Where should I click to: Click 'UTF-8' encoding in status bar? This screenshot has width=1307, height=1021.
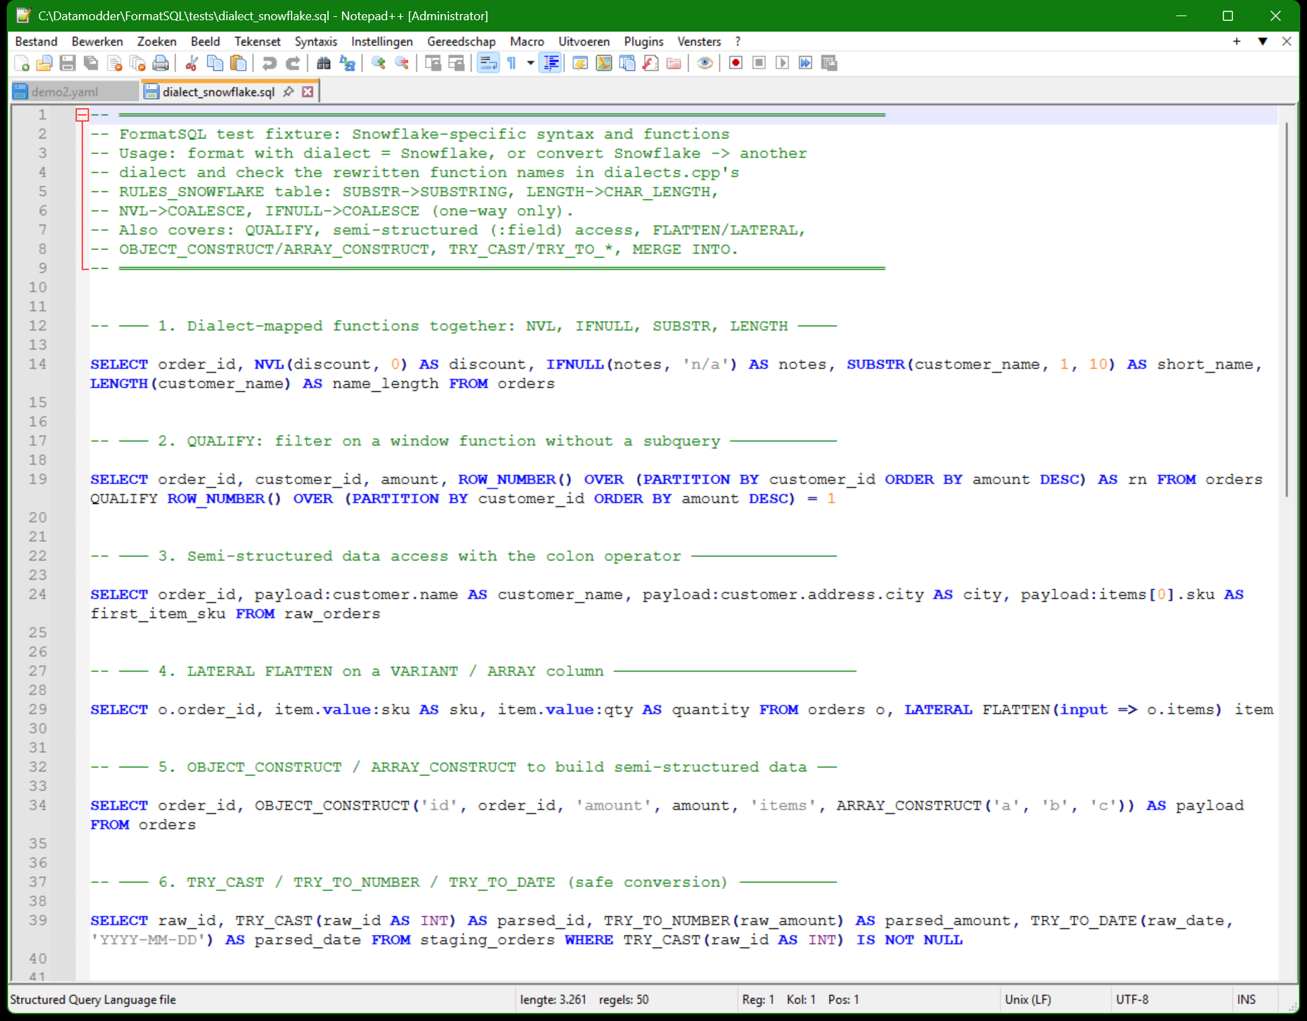click(1132, 999)
